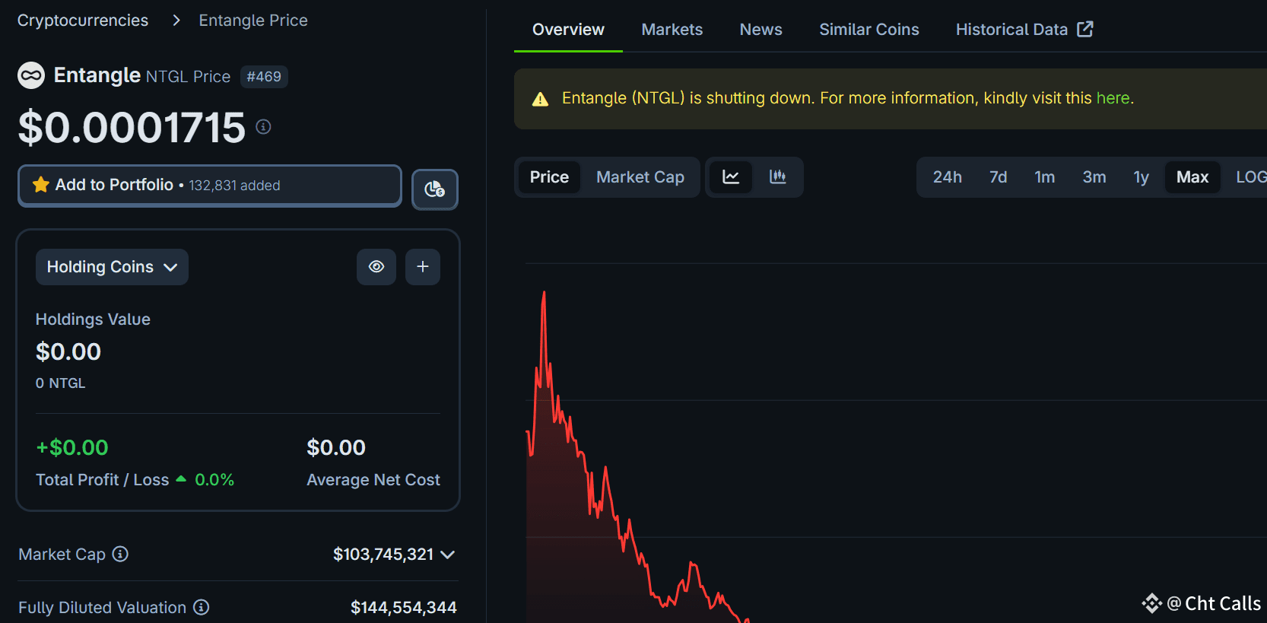
Task: Click the $103,745,321 market cap value
Action: [383, 555]
